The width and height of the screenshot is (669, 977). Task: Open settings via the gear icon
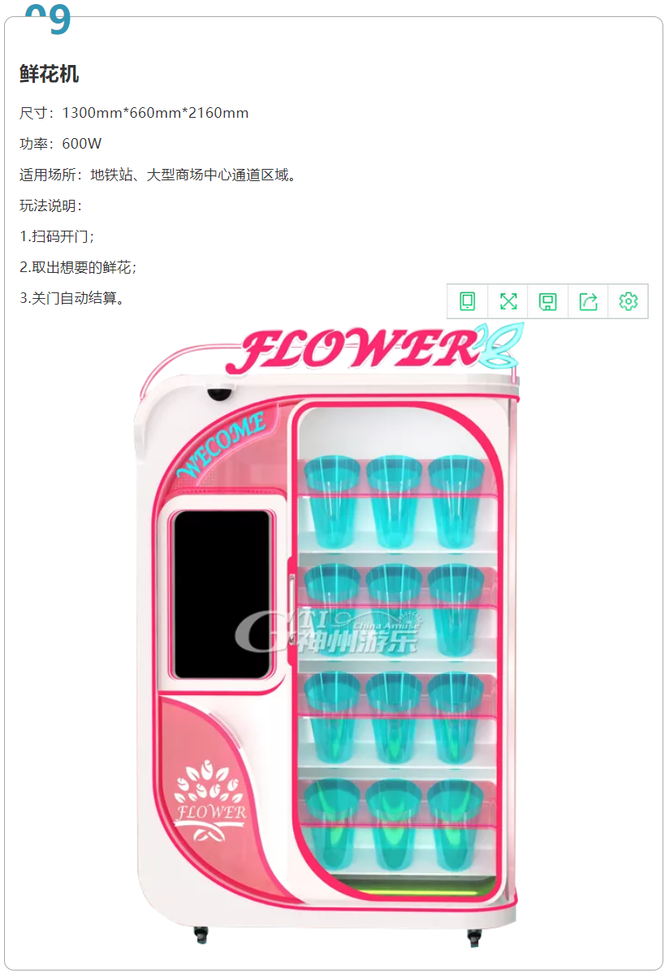click(x=628, y=301)
